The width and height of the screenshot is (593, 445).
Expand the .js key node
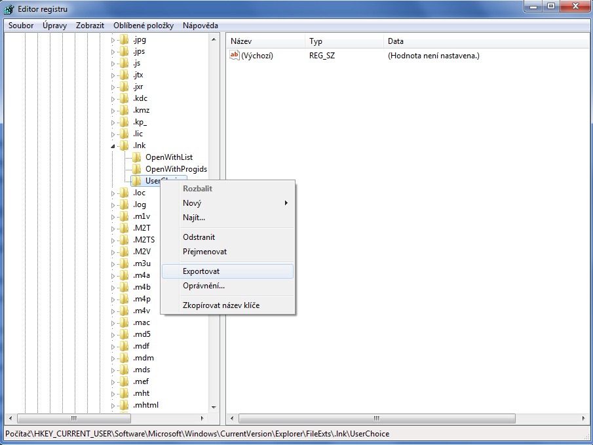point(113,64)
